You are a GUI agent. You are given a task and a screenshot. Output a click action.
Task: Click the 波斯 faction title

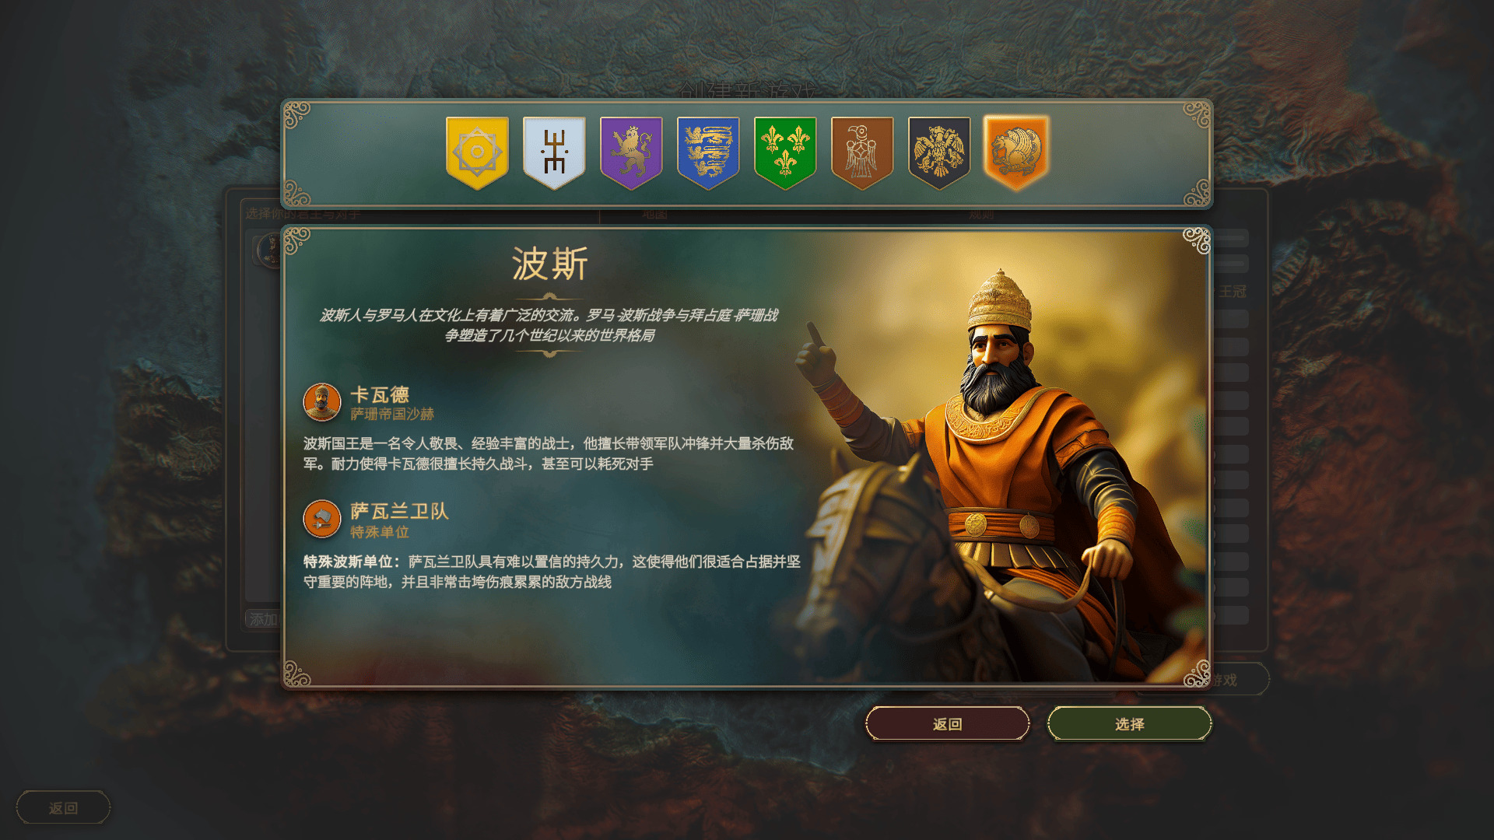pyautogui.click(x=549, y=264)
